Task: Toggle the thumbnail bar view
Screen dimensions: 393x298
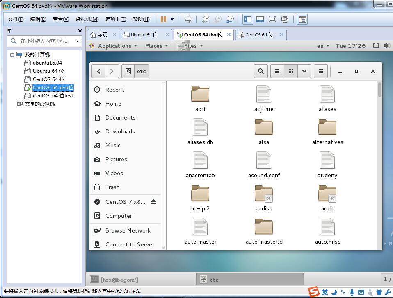Action: click(x=260, y=19)
